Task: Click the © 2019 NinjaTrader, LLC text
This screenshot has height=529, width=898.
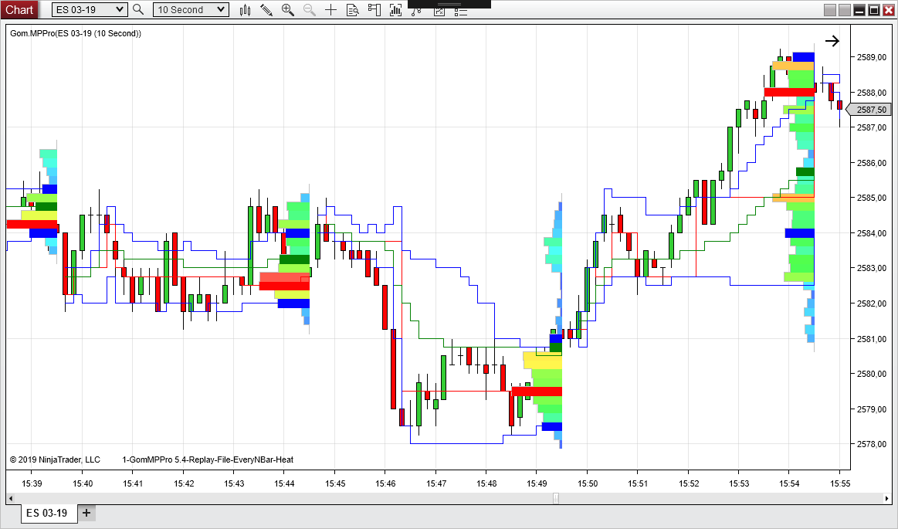Action: coord(55,459)
